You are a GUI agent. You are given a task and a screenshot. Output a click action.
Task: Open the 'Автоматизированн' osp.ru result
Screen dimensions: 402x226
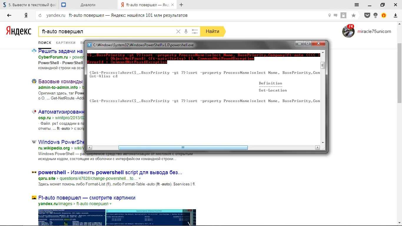(x=61, y=112)
